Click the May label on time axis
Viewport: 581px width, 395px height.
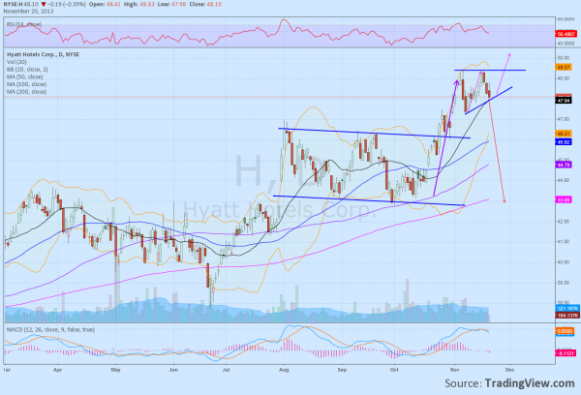click(116, 370)
